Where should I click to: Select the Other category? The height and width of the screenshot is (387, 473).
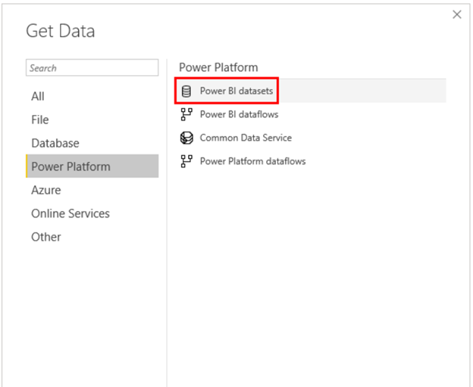point(92,237)
